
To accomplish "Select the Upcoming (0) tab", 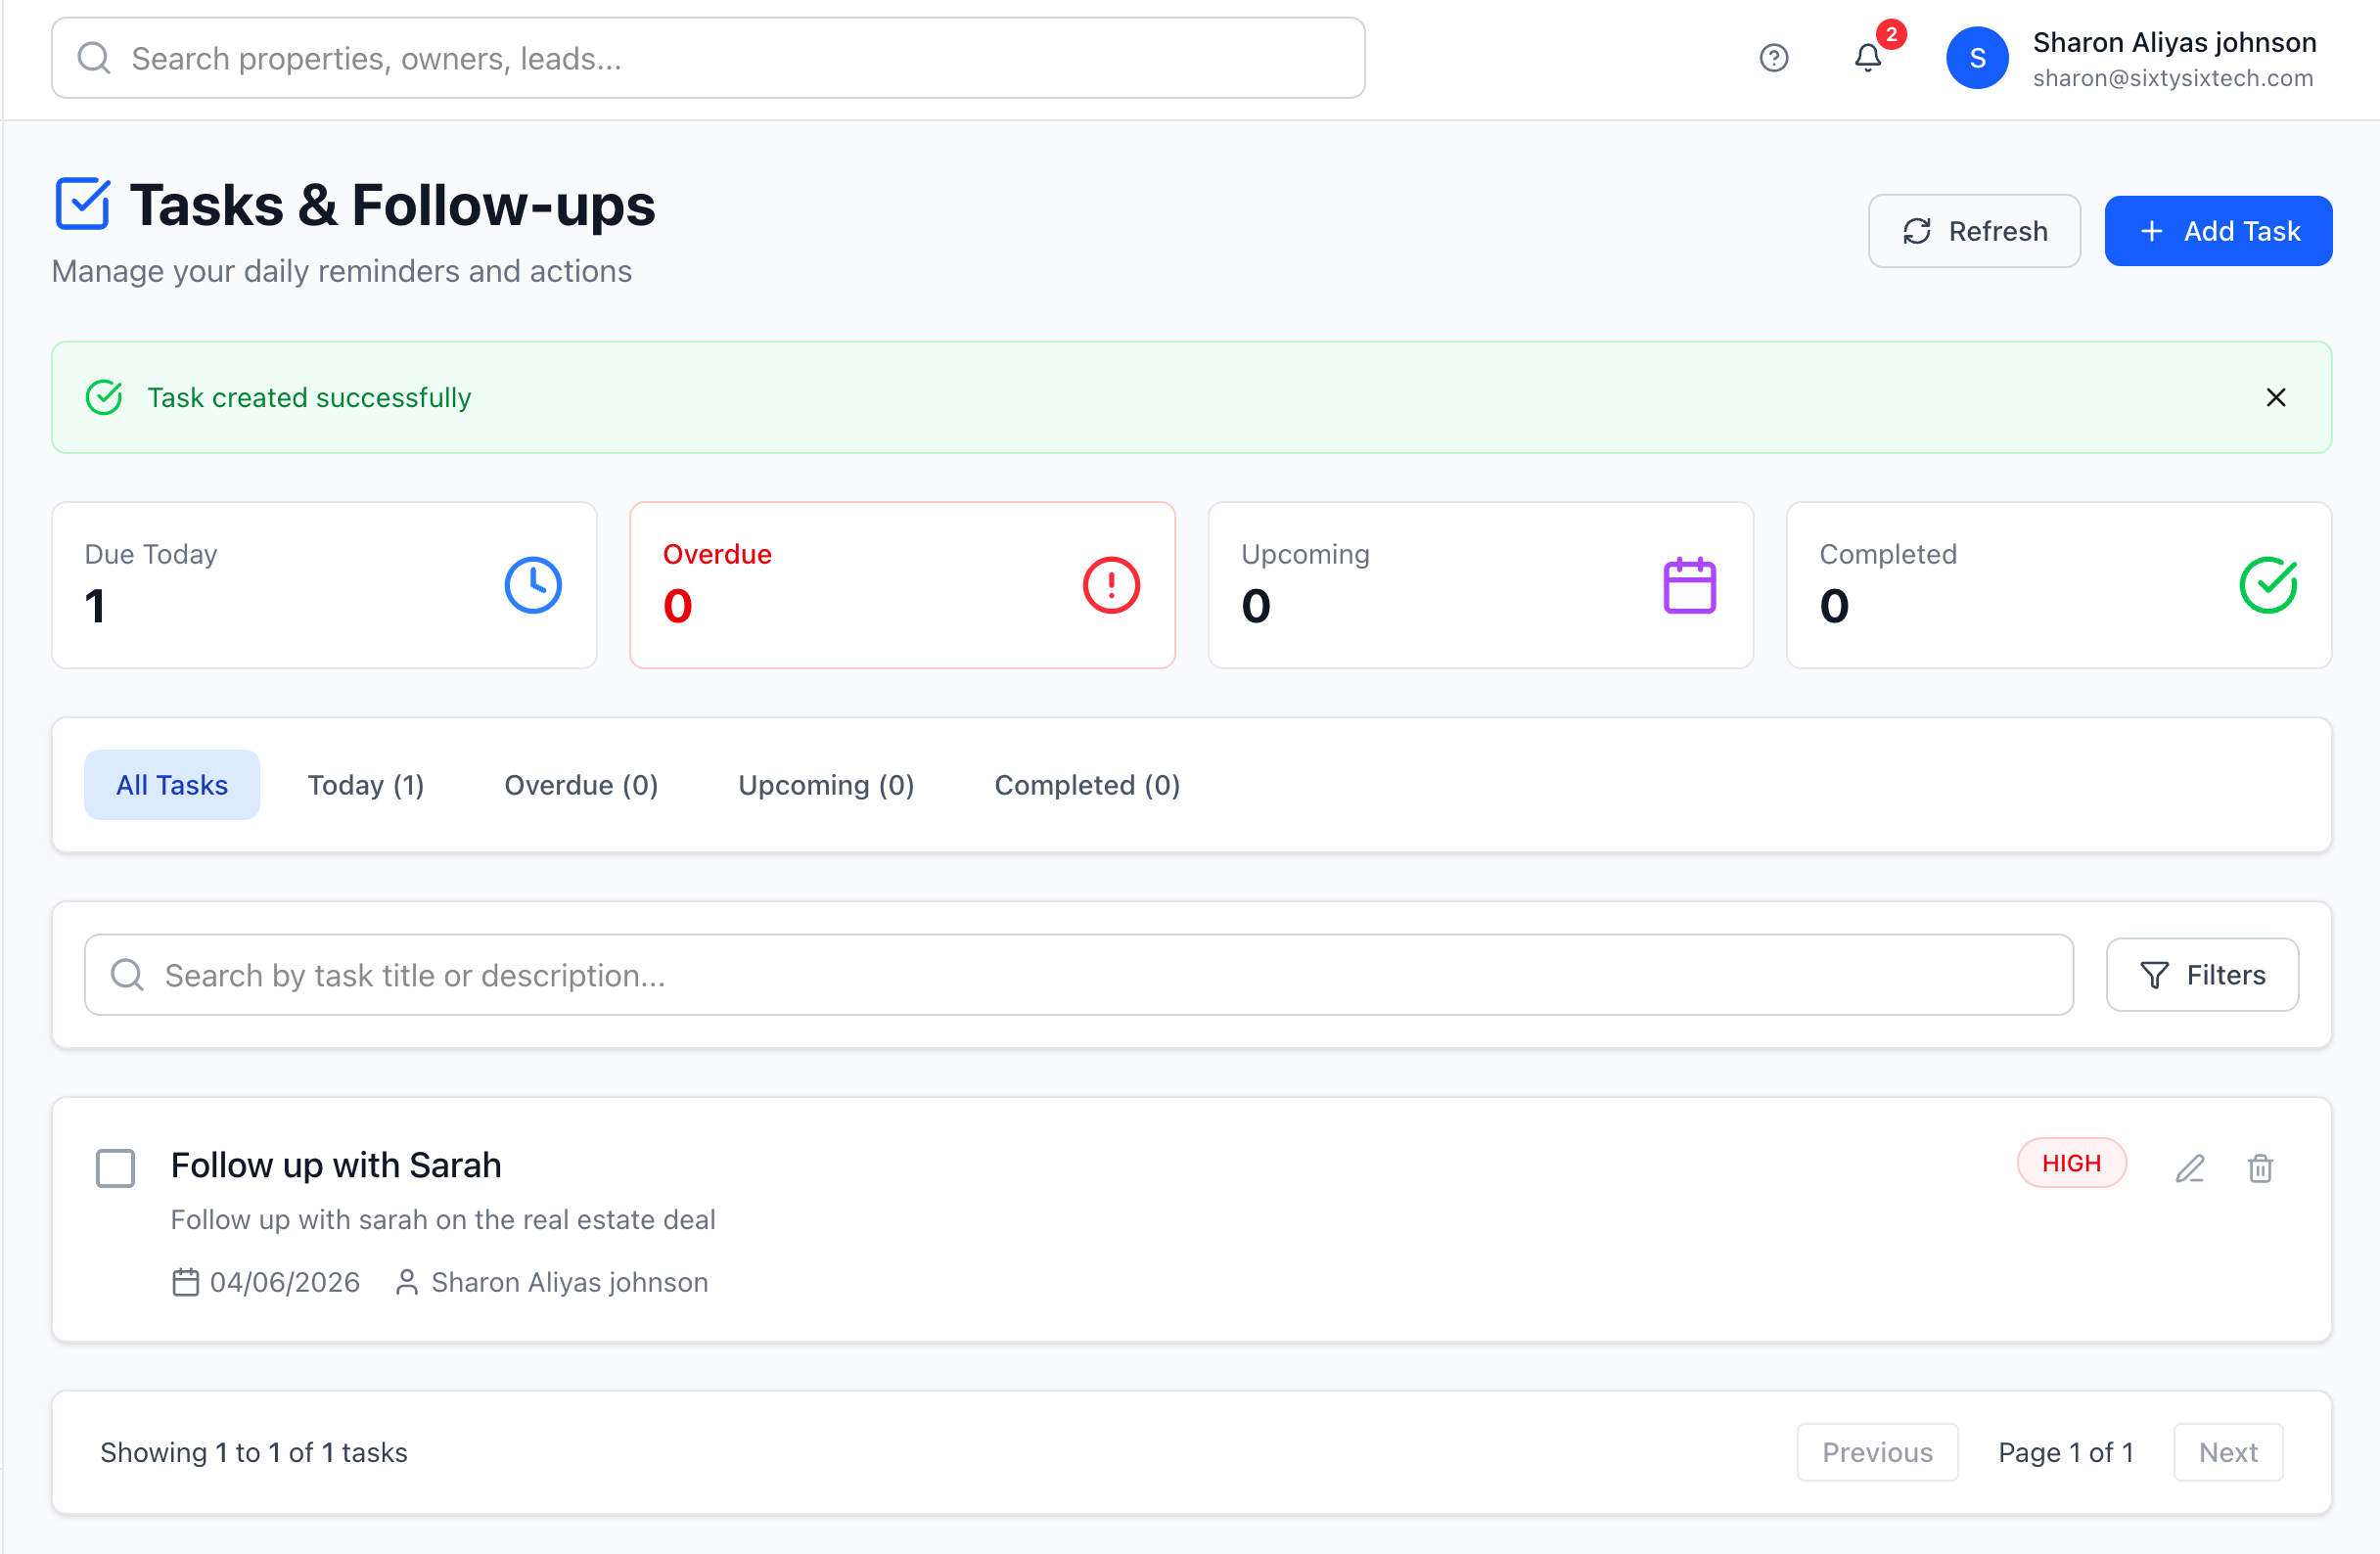I will click(826, 784).
